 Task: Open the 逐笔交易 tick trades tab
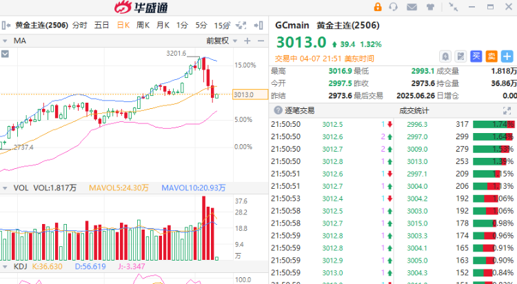coord(299,110)
